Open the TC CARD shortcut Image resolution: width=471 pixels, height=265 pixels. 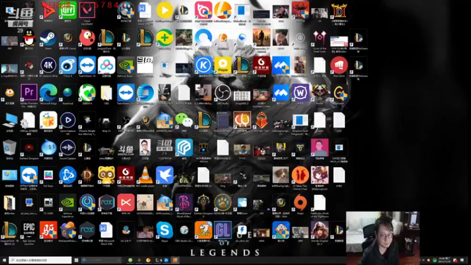[48, 203]
